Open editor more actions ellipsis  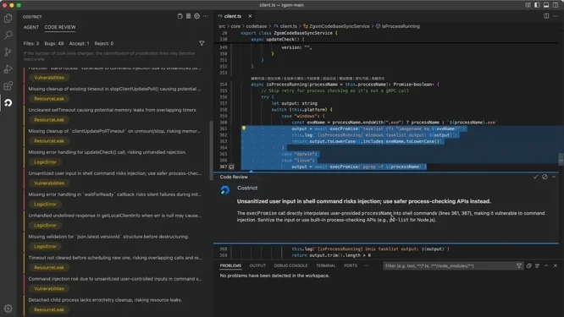pyautogui.click(x=556, y=16)
